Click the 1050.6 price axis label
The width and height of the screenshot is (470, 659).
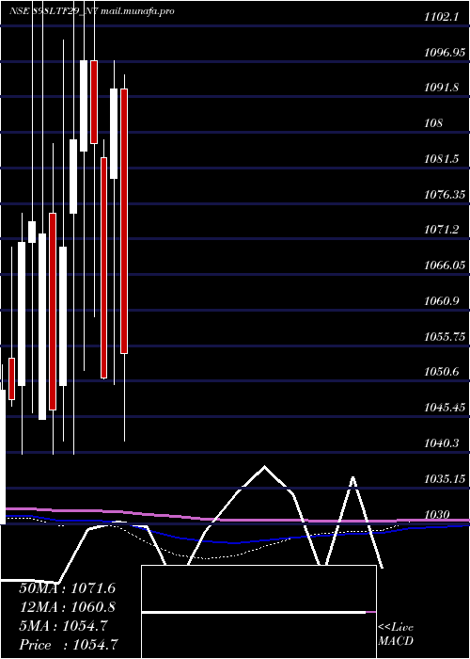pos(441,372)
